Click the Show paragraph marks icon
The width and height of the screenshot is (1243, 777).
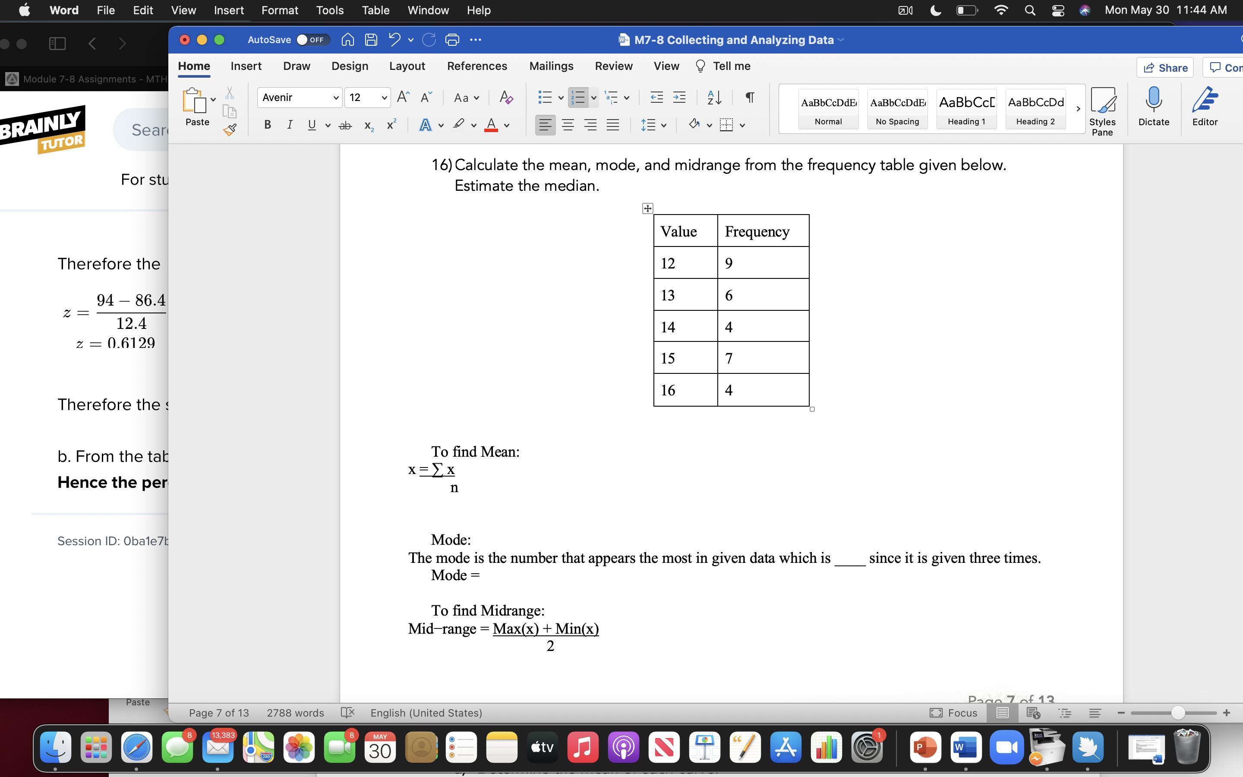click(x=749, y=97)
